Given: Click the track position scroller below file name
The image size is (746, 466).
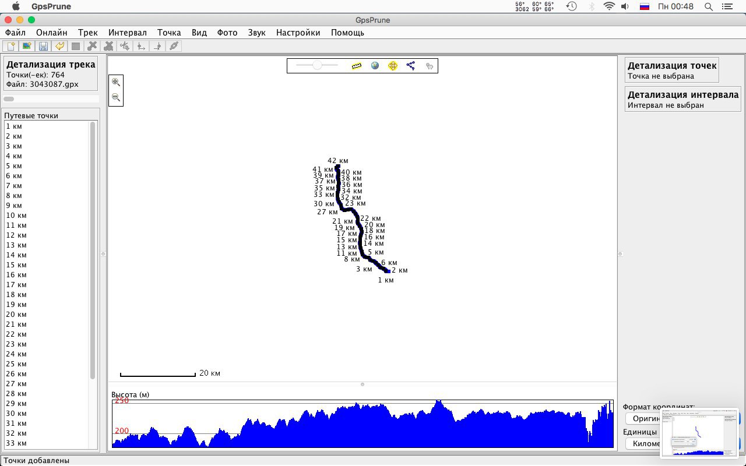Looking at the screenshot, I should (x=51, y=99).
